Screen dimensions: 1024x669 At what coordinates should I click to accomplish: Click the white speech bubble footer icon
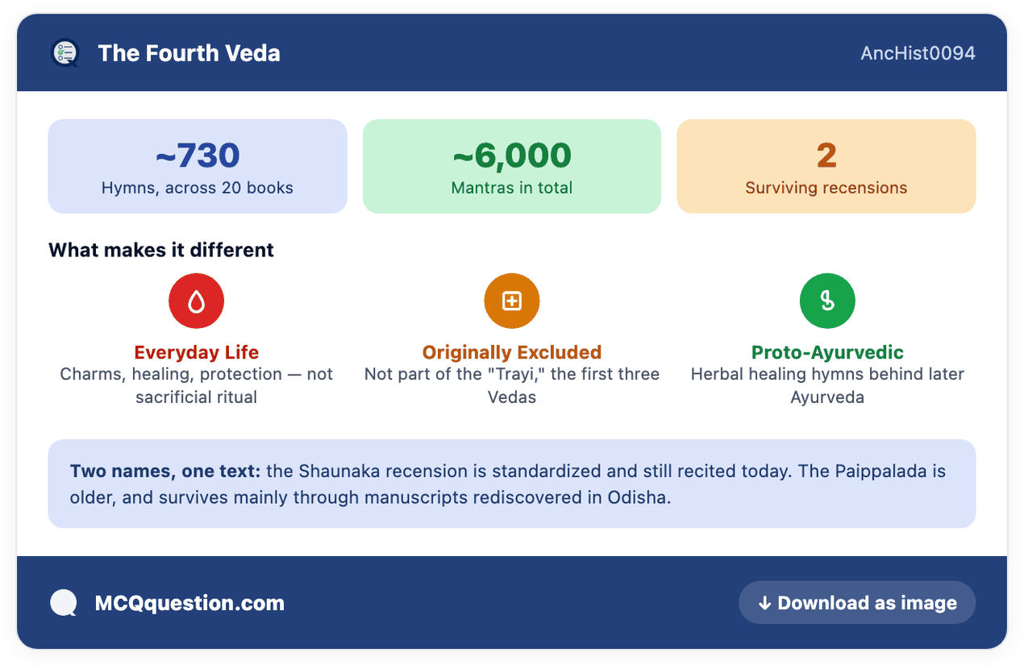pyautogui.click(x=64, y=603)
